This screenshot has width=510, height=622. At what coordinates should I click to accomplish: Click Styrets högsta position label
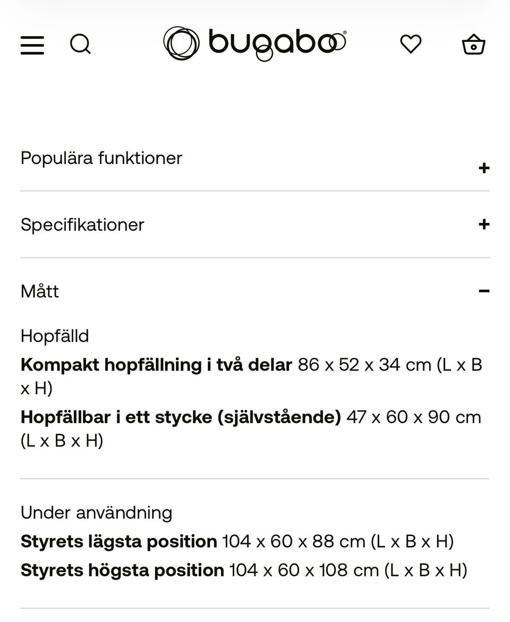pos(122,571)
